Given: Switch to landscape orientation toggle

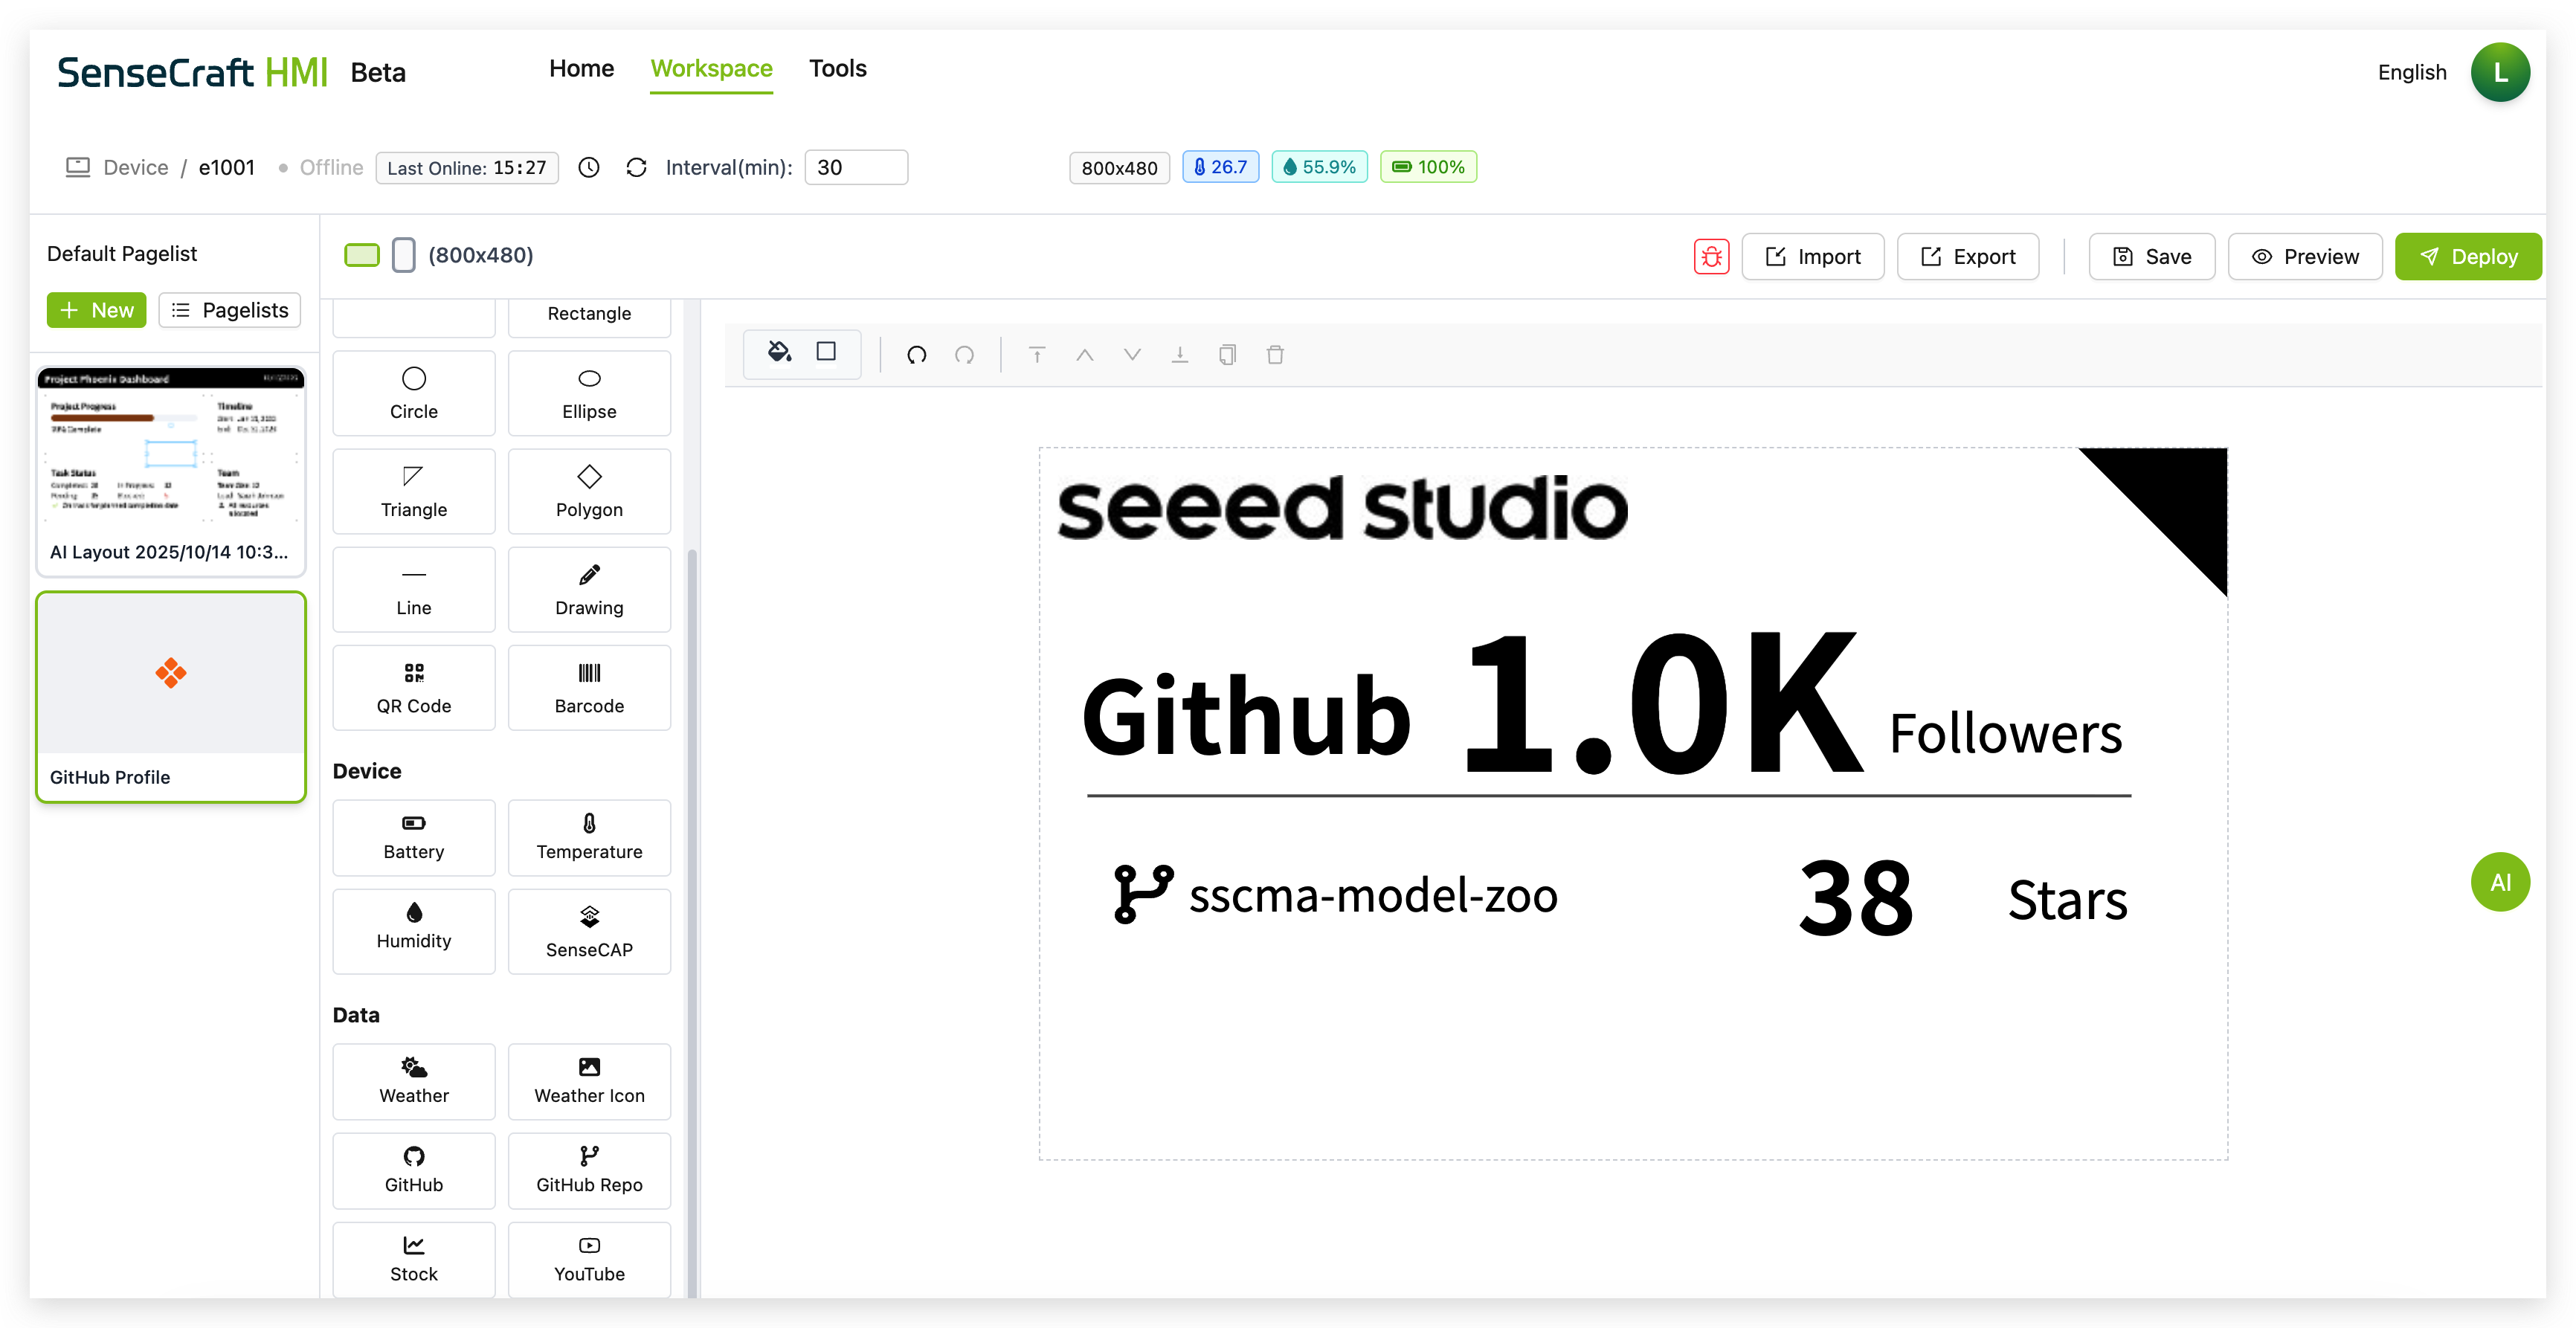Looking at the screenshot, I should pyautogui.click(x=361, y=255).
